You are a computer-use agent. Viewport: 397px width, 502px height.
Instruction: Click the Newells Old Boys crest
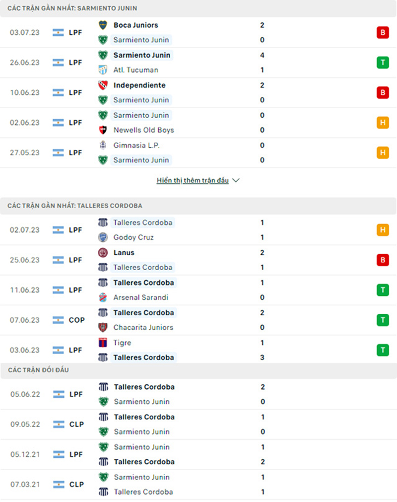pyautogui.click(x=103, y=130)
